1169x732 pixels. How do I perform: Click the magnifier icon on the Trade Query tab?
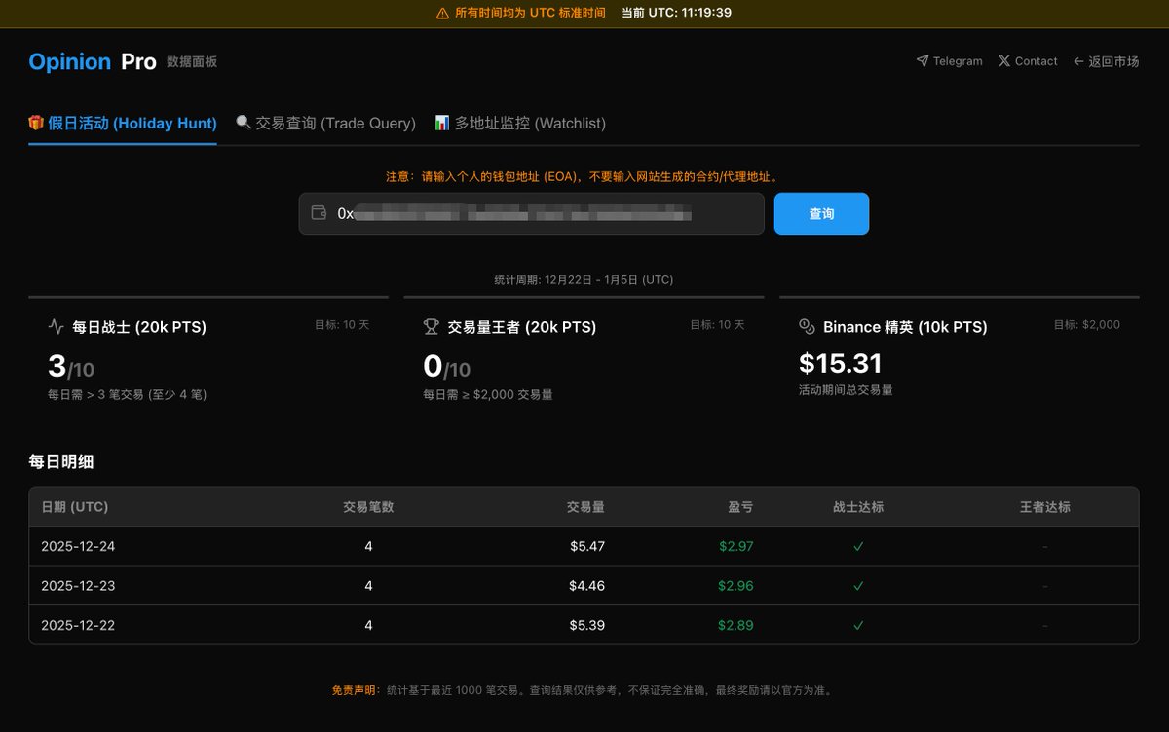pyautogui.click(x=244, y=123)
